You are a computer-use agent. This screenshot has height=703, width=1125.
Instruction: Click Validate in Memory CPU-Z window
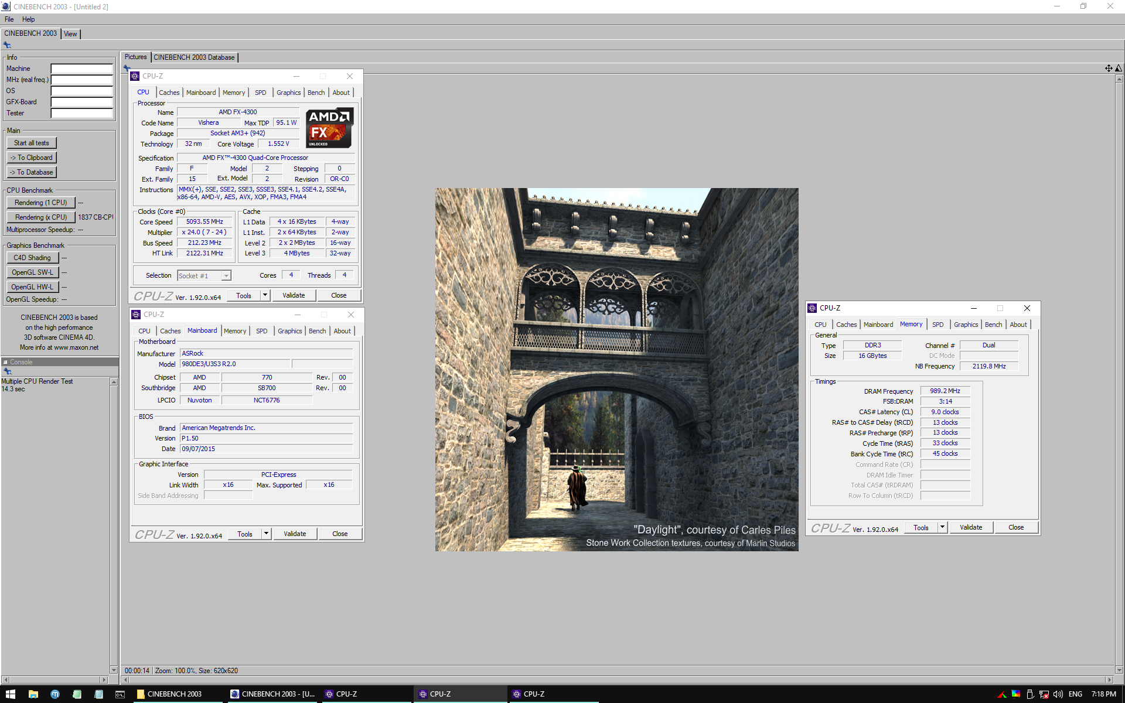click(971, 527)
